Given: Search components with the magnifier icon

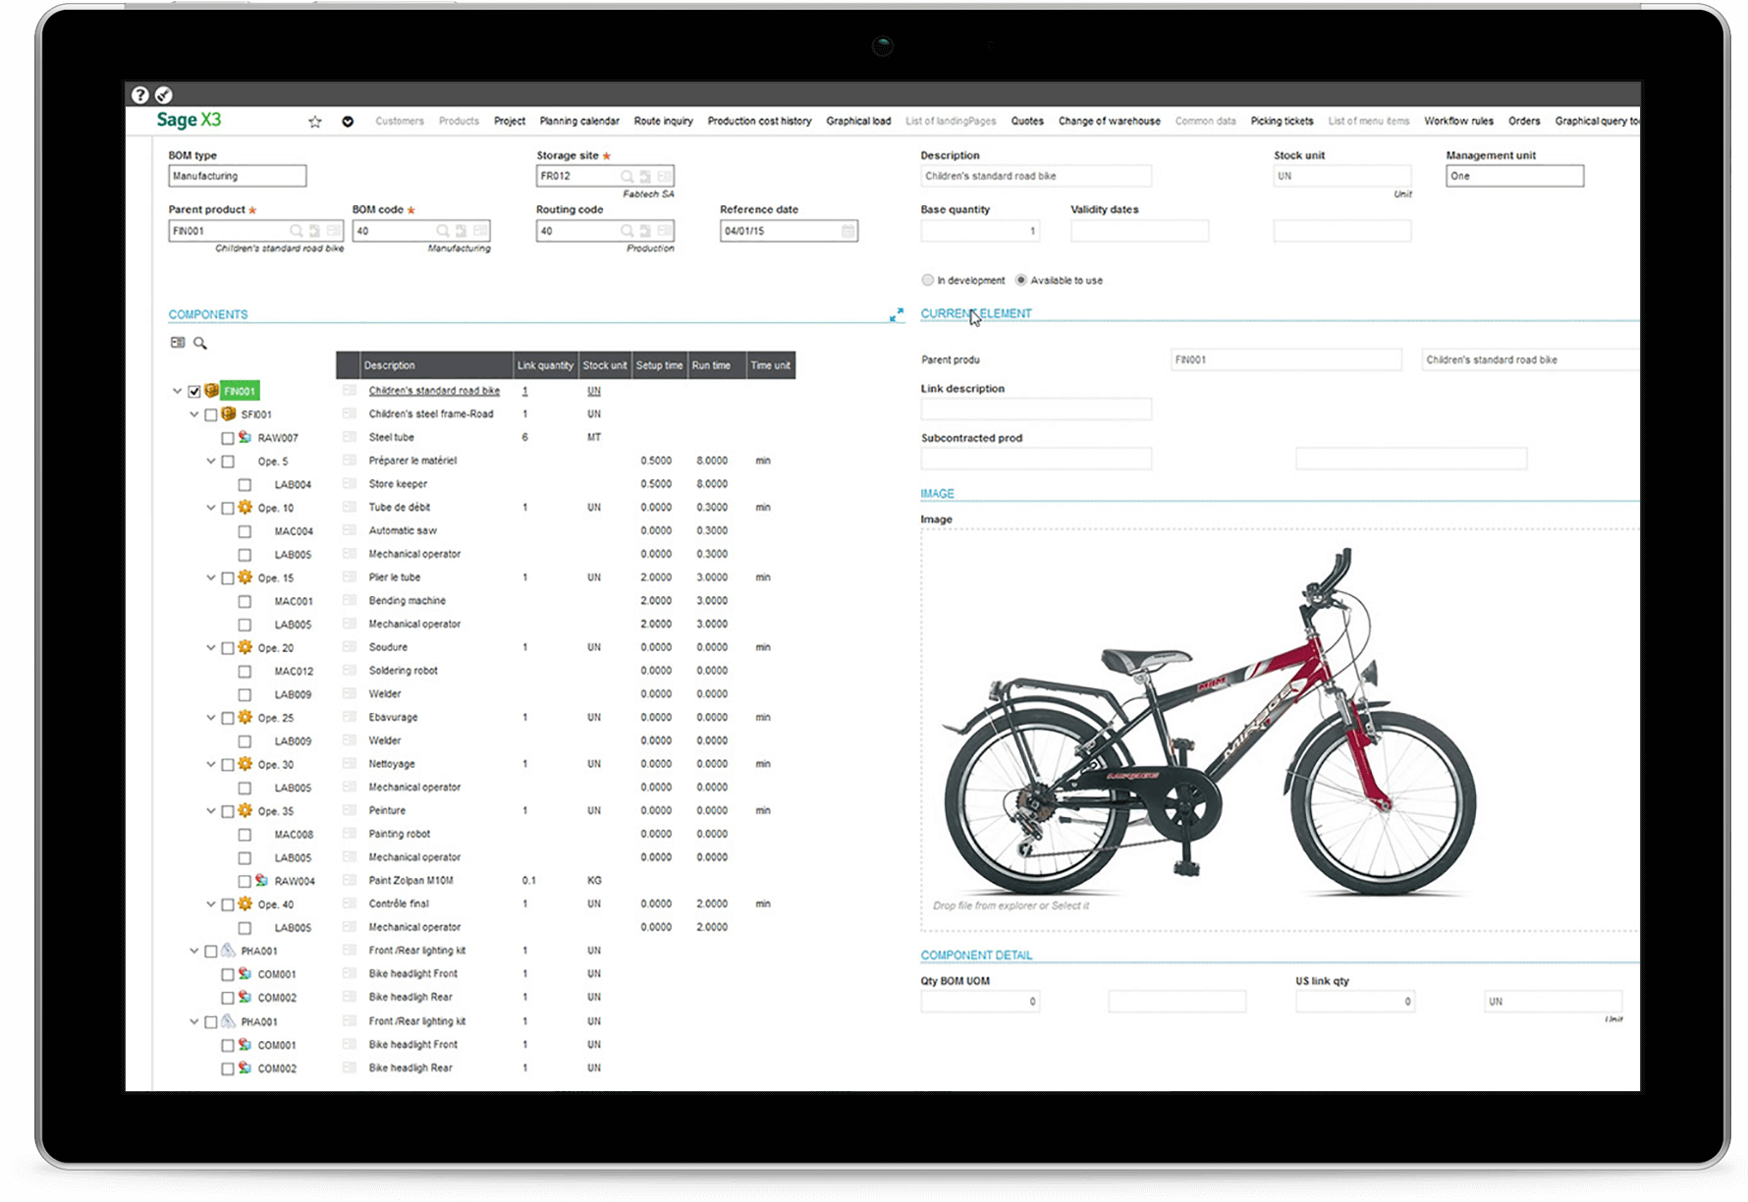Looking at the screenshot, I should tap(200, 343).
